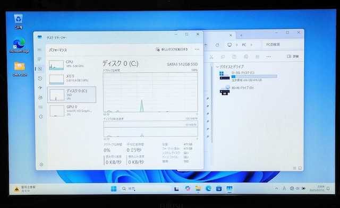Open File Explorer from taskbar
The image size is (340, 208).
click(198, 188)
